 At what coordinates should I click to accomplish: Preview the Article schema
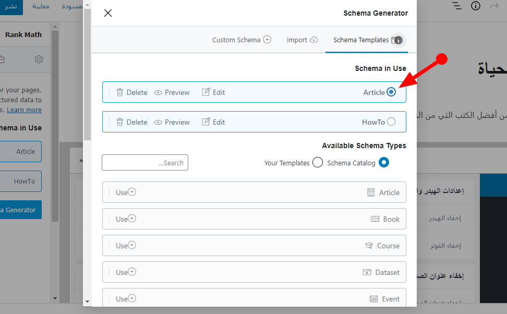pyautogui.click(x=172, y=92)
